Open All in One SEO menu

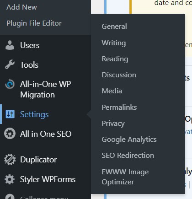[x=45, y=134]
